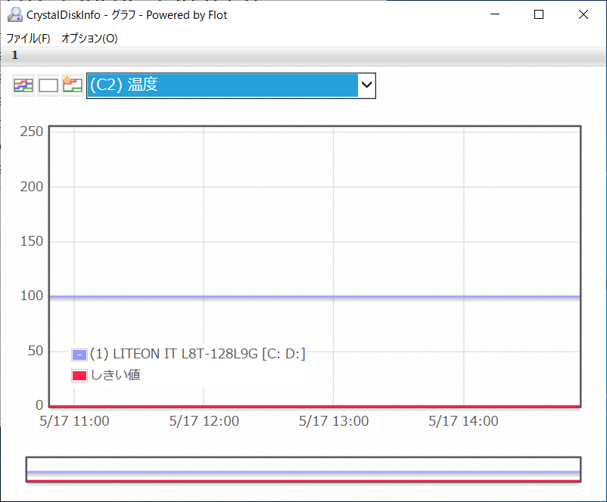Click the disk number 1 header

click(x=15, y=55)
